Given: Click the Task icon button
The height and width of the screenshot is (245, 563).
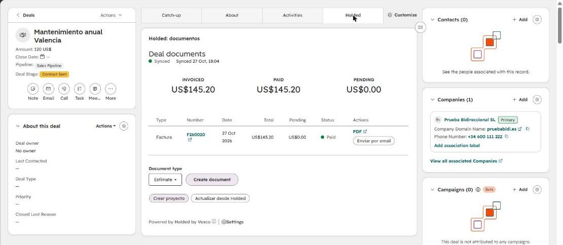Looking at the screenshot, I should coord(80,89).
